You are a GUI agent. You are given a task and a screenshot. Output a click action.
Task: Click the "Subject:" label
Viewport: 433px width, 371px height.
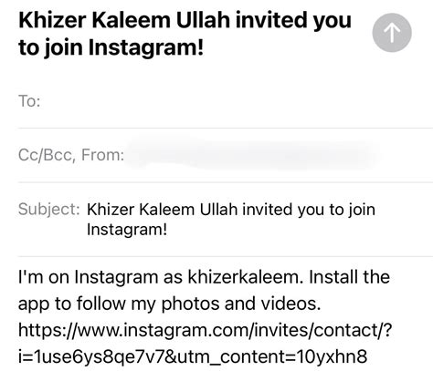point(48,209)
